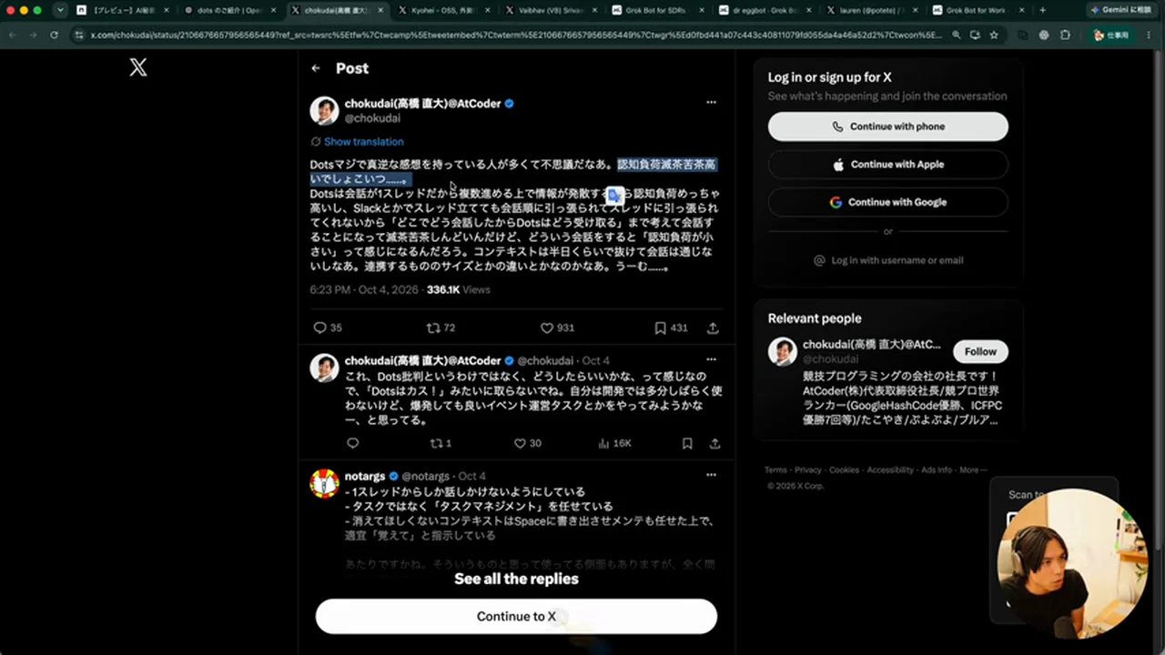The width and height of the screenshot is (1165, 655).
Task: Click the translate overlay icon on post text
Action: 614,196
